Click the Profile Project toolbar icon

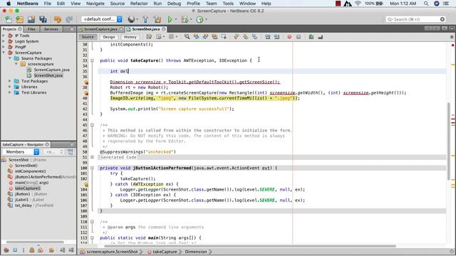pyautogui.click(x=199, y=19)
